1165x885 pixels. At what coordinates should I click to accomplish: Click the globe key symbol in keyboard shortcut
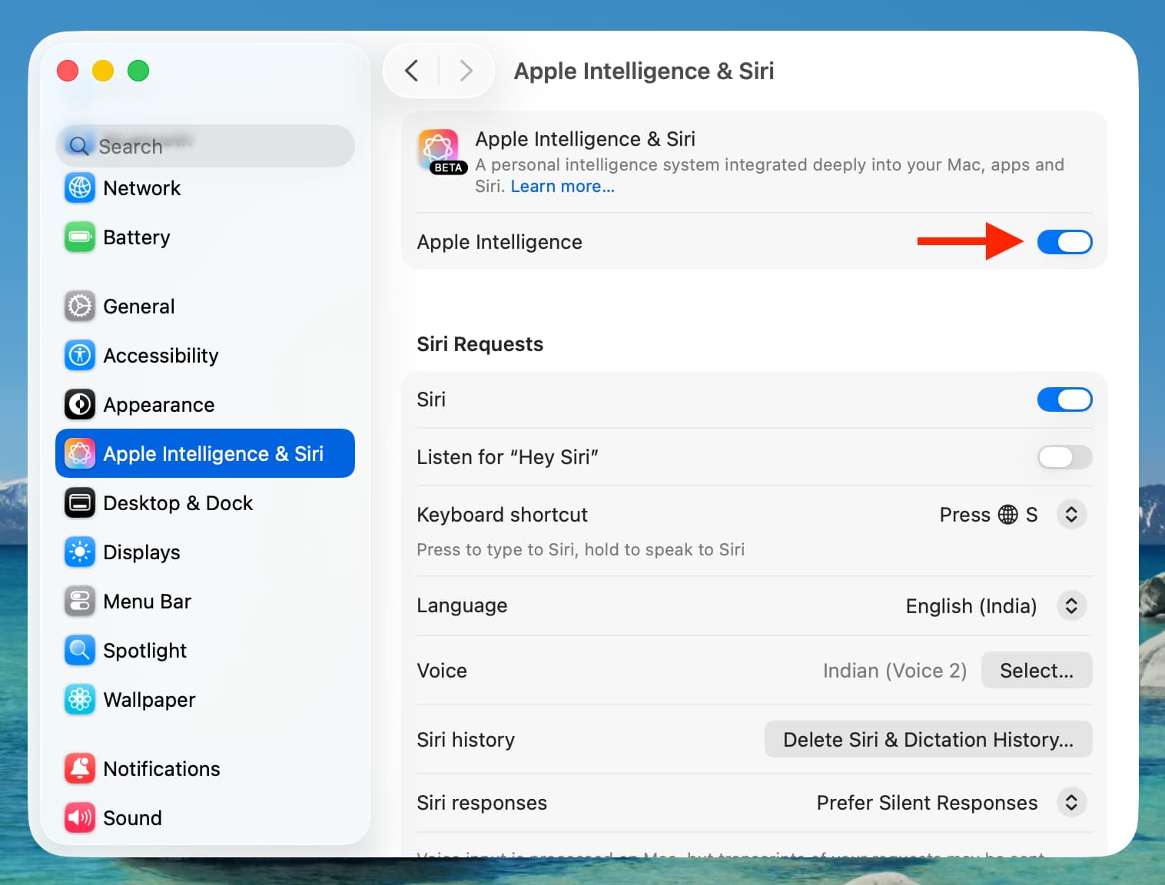coord(1007,515)
